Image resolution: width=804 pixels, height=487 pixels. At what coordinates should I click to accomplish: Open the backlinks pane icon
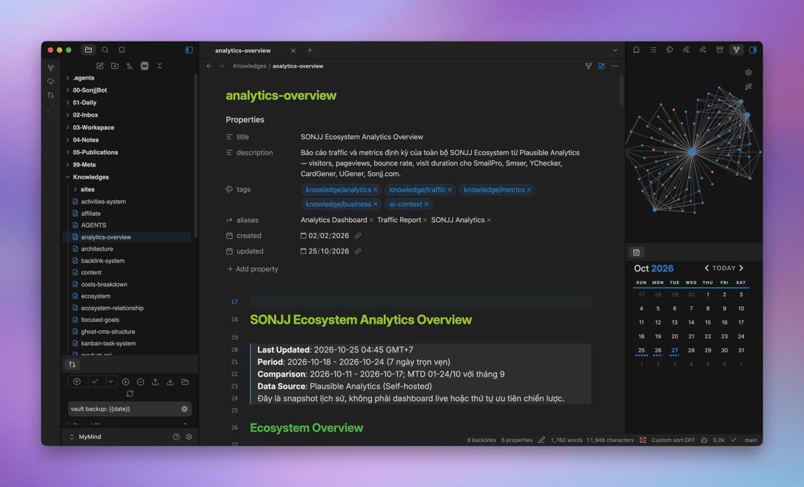coord(686,50)
